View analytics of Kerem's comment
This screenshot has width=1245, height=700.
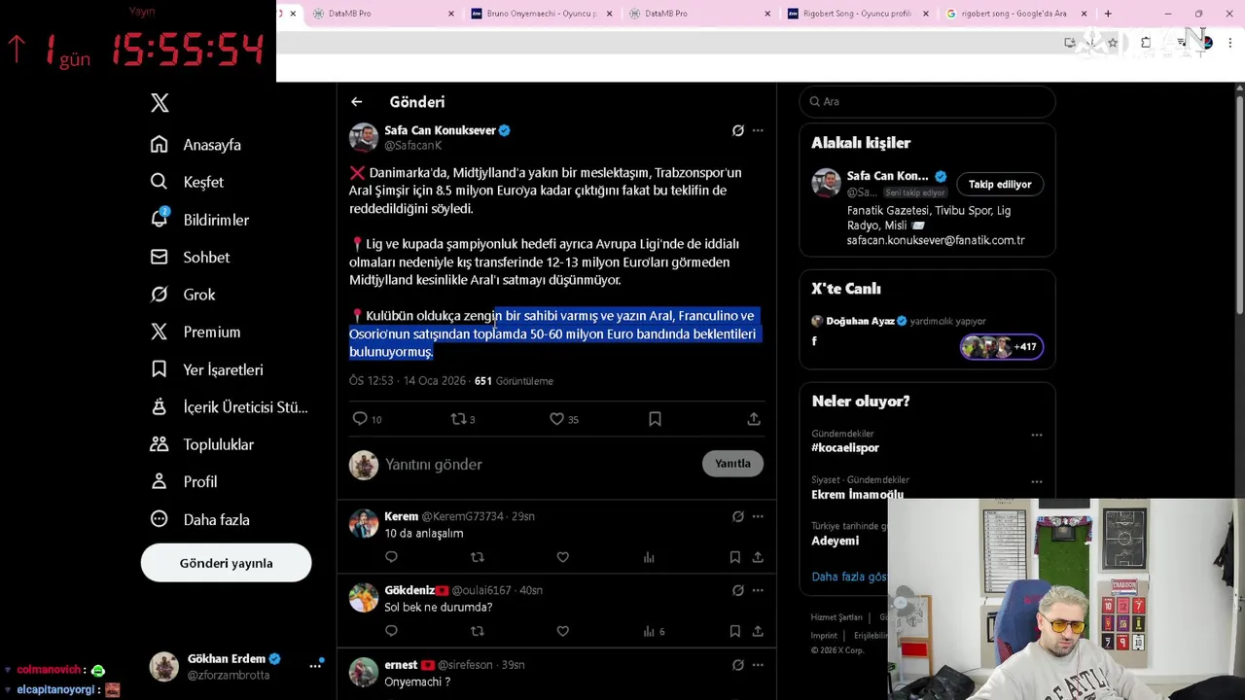649,557
